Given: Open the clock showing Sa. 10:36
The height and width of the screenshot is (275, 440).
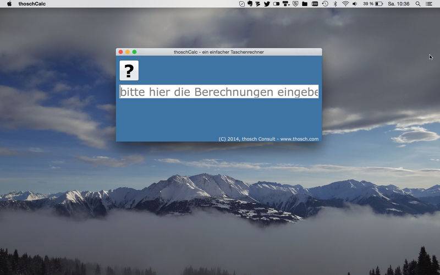Looking at the screenshot, I should click(x=398, y=4).
